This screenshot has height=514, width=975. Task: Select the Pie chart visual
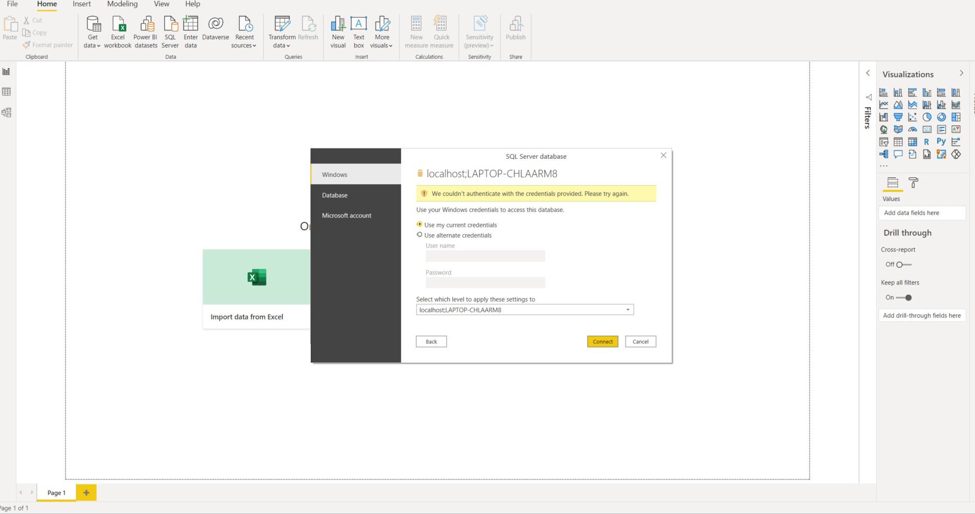click(x=927, y=117)
